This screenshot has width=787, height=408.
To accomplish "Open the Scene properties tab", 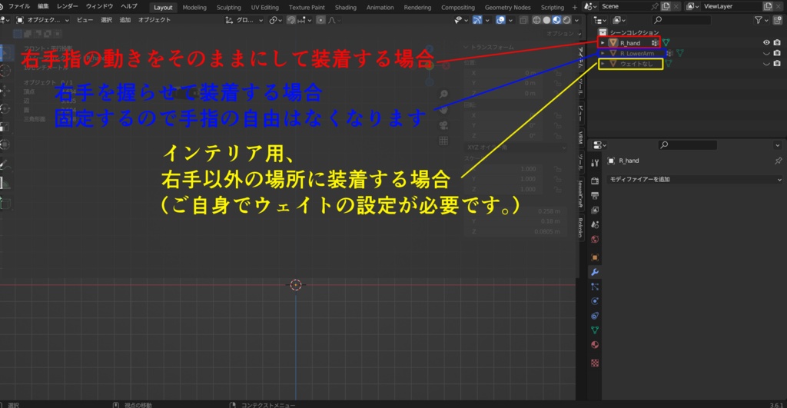I will (595, 224).
